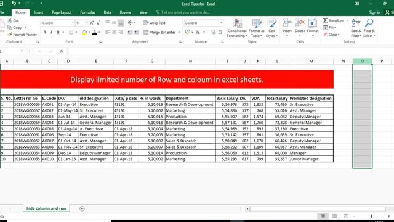Image resolution: width=394 pixels, height=222 pixels.
Task: Open Merge & Center dropdown arrow
Action: click(x=179, y=32)
